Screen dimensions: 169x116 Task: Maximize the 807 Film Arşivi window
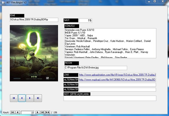(x=155, y=1)
